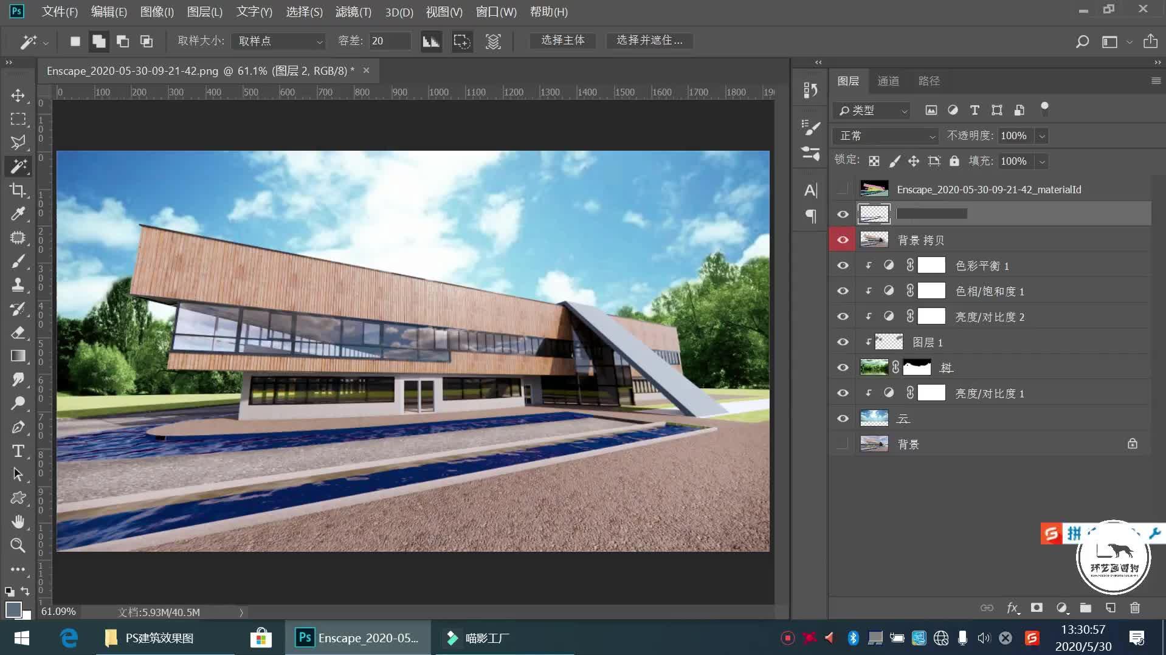This screenshot has height=655, width=1166.
Task: Show the 背景 layer visibility
Action: (x=843, y=444)
